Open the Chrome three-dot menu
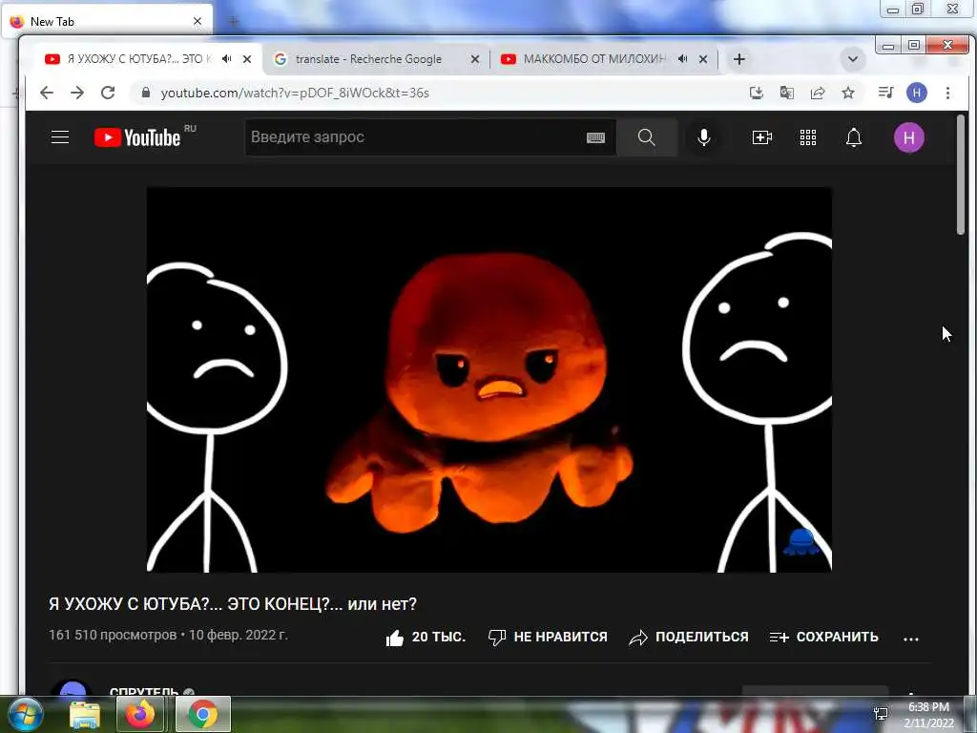Screen dimensions: 977x733 (x=947, y=93)
